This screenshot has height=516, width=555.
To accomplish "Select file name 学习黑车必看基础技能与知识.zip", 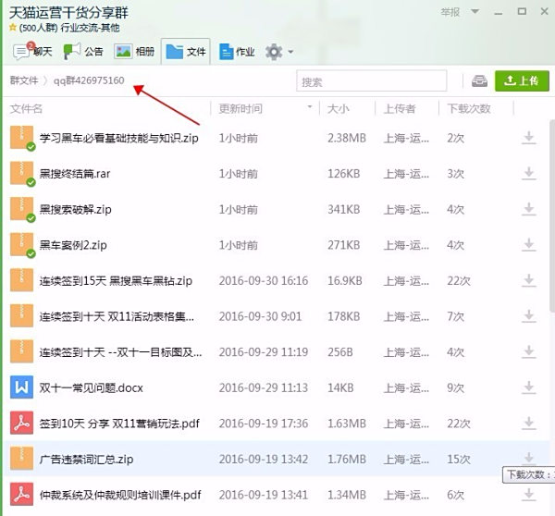I will tap(119, 138).
